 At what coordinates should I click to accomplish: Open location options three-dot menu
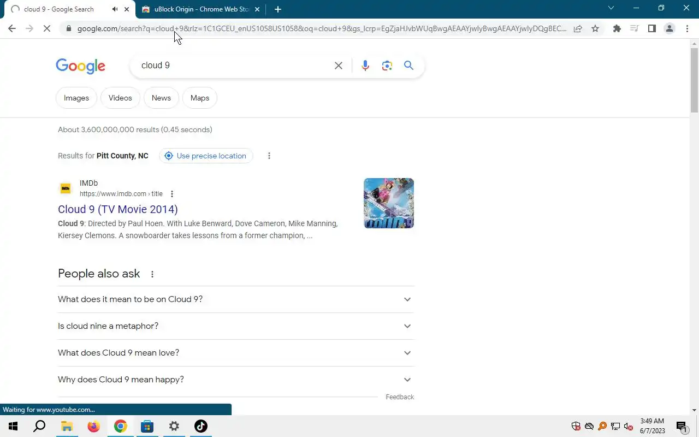[x=269, y=156]
